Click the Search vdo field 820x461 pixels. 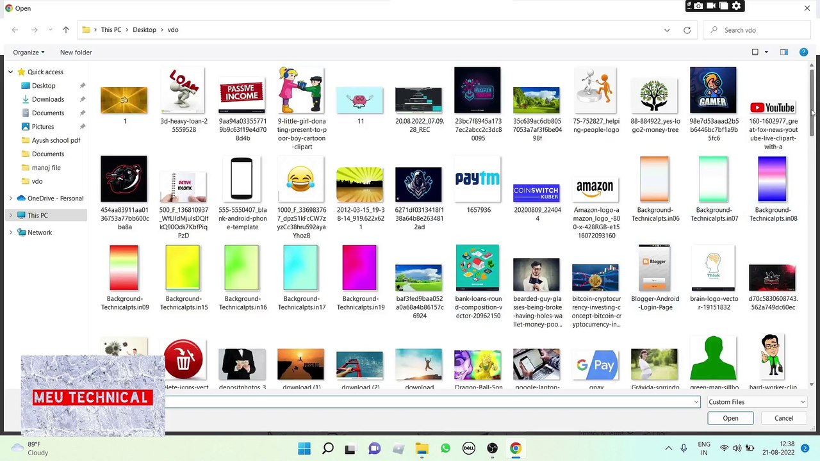[x=755, y=30]
